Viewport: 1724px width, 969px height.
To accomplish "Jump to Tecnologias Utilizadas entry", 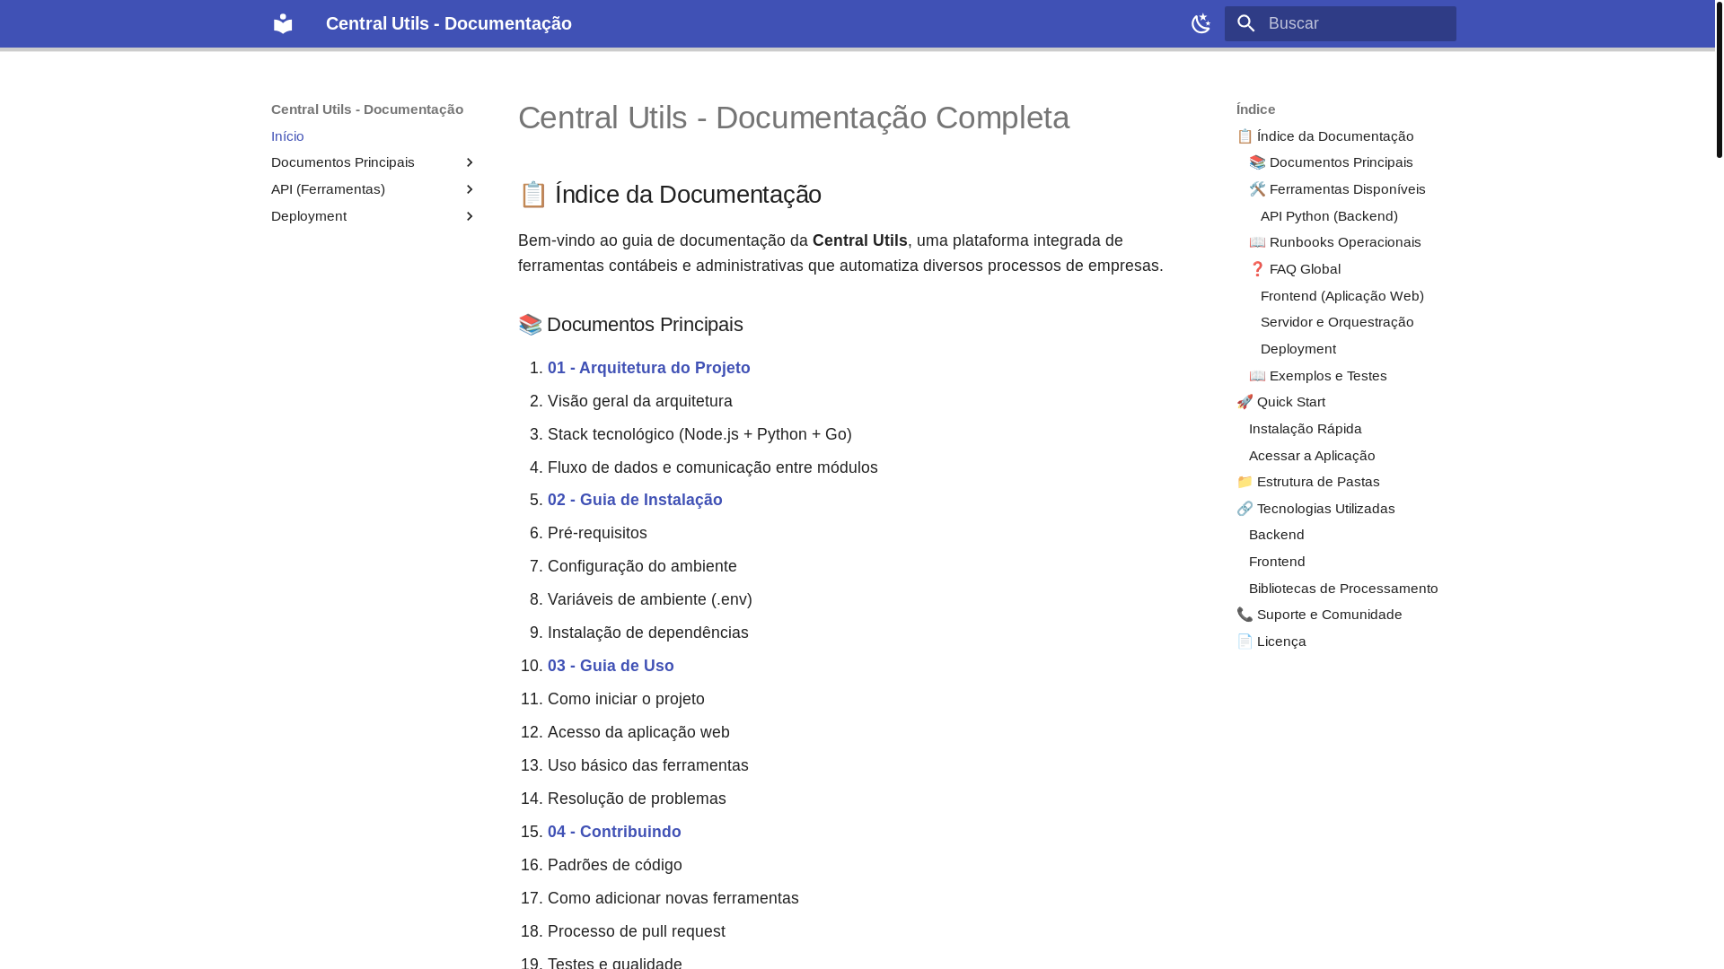I will click(x=1315, y=509).
